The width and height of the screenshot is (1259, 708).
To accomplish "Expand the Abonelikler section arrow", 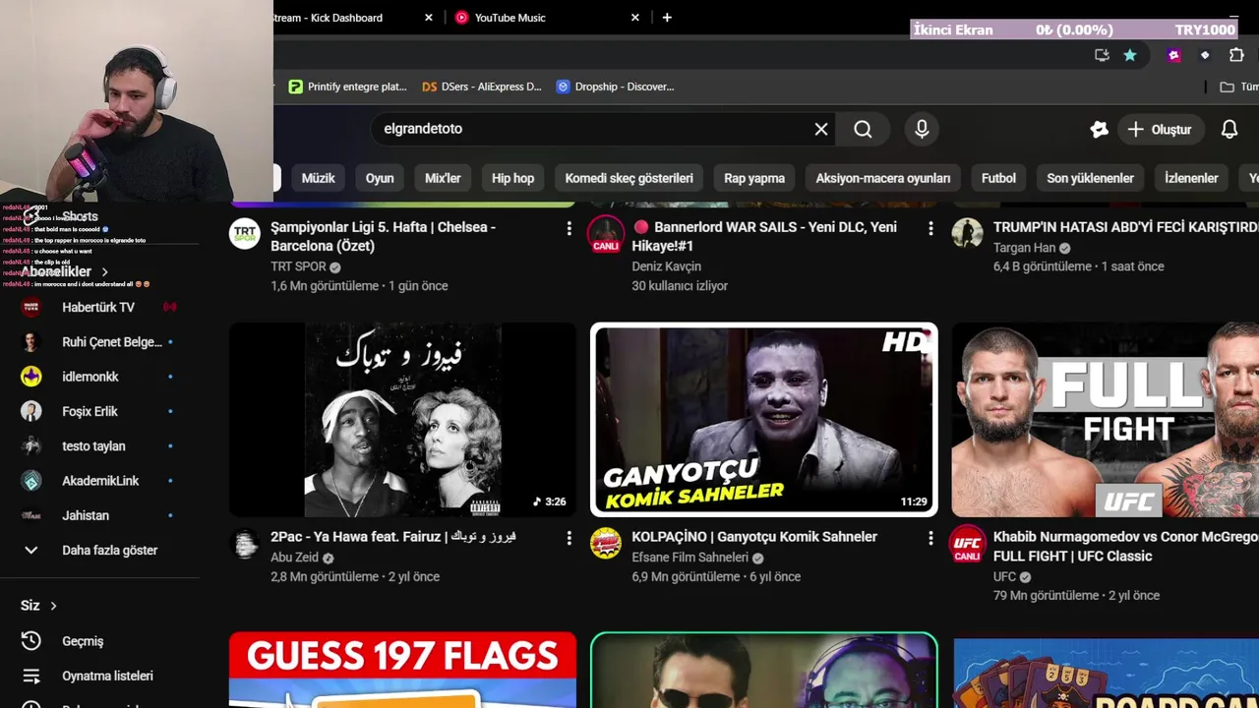I will point(104,272).
